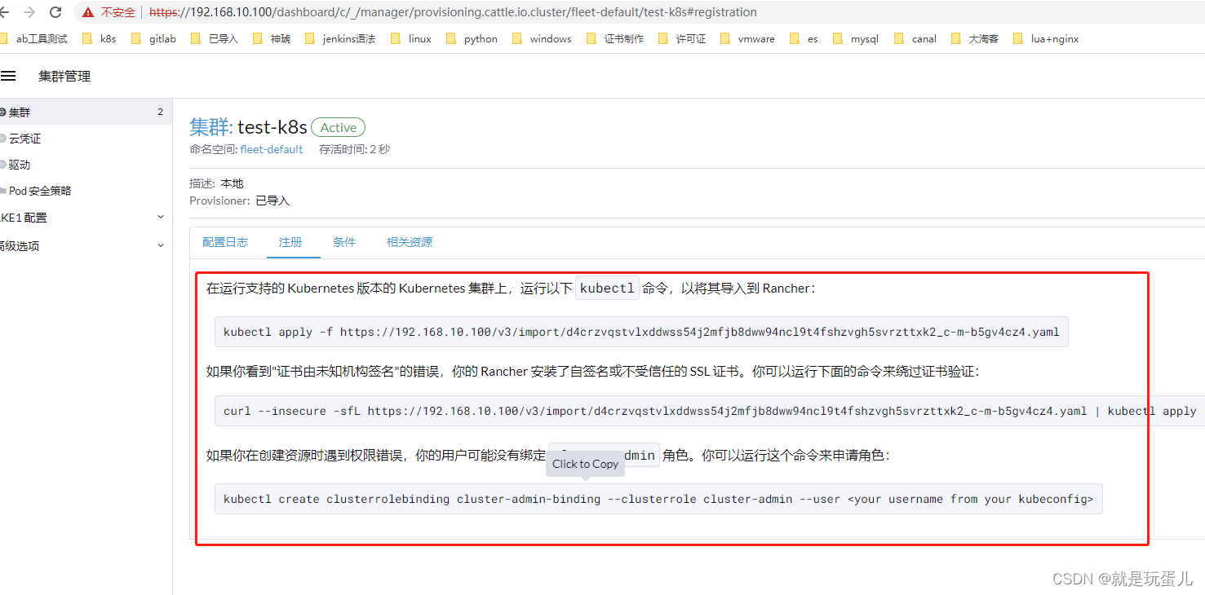Open the 许可证 bookmark folder
The image size is (1205, 595).
click(x=682, y=38)
